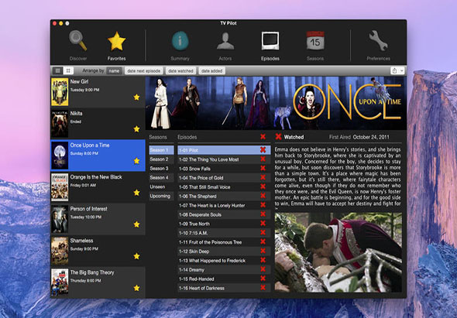Click New Girl poster thumbnail

coord(60,92)
